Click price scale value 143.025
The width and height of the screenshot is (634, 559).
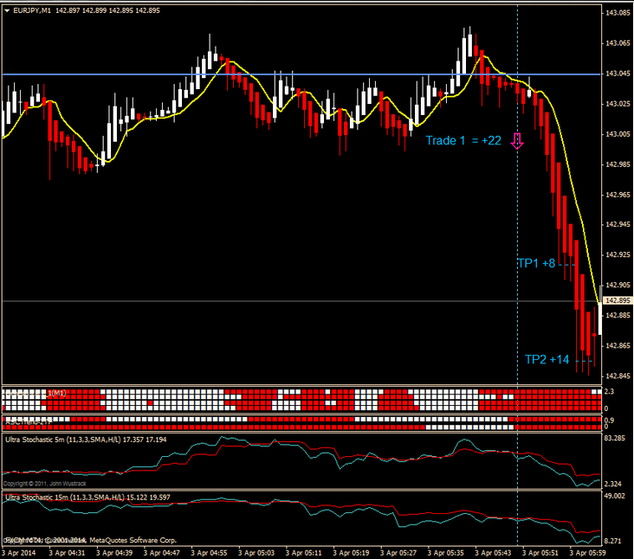click(618, 104)
